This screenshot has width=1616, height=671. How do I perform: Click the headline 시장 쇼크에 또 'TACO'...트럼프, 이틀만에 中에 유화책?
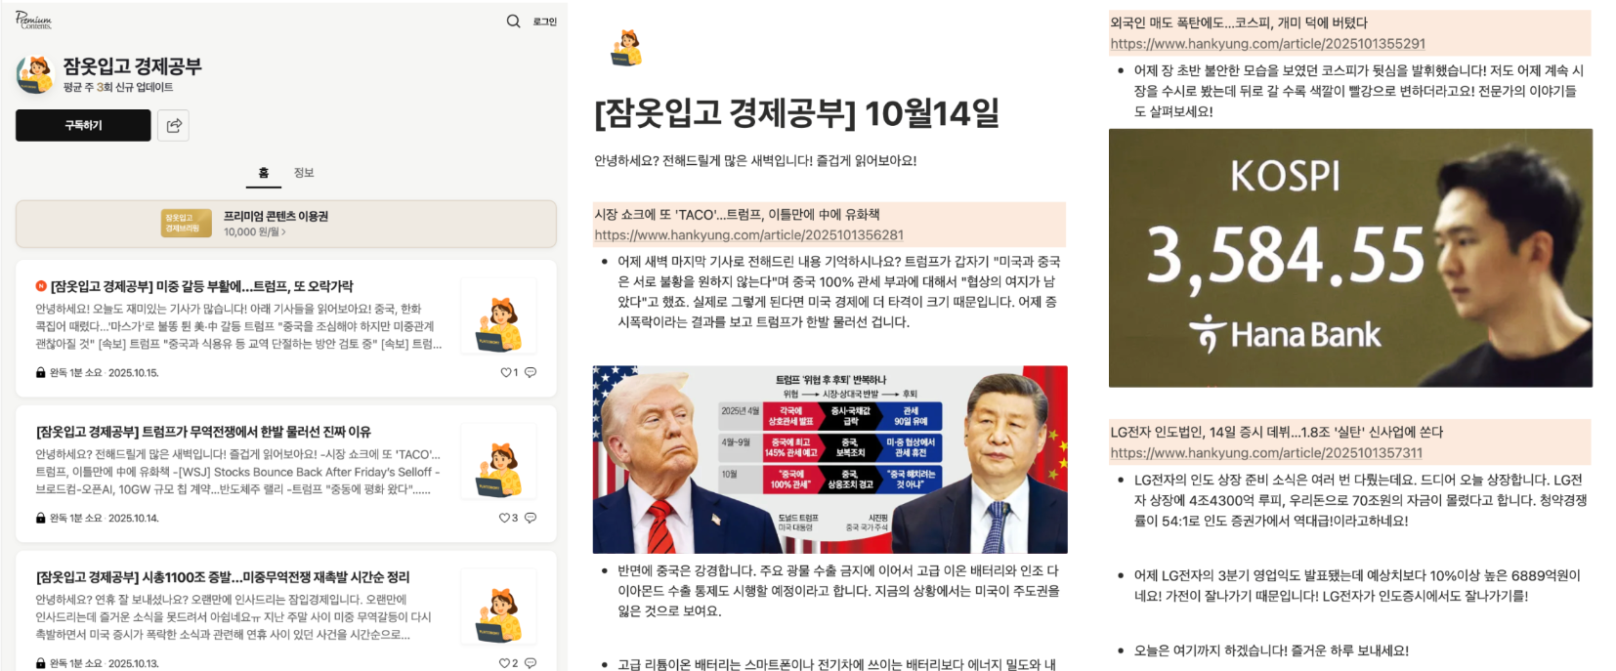coord(737,214)
